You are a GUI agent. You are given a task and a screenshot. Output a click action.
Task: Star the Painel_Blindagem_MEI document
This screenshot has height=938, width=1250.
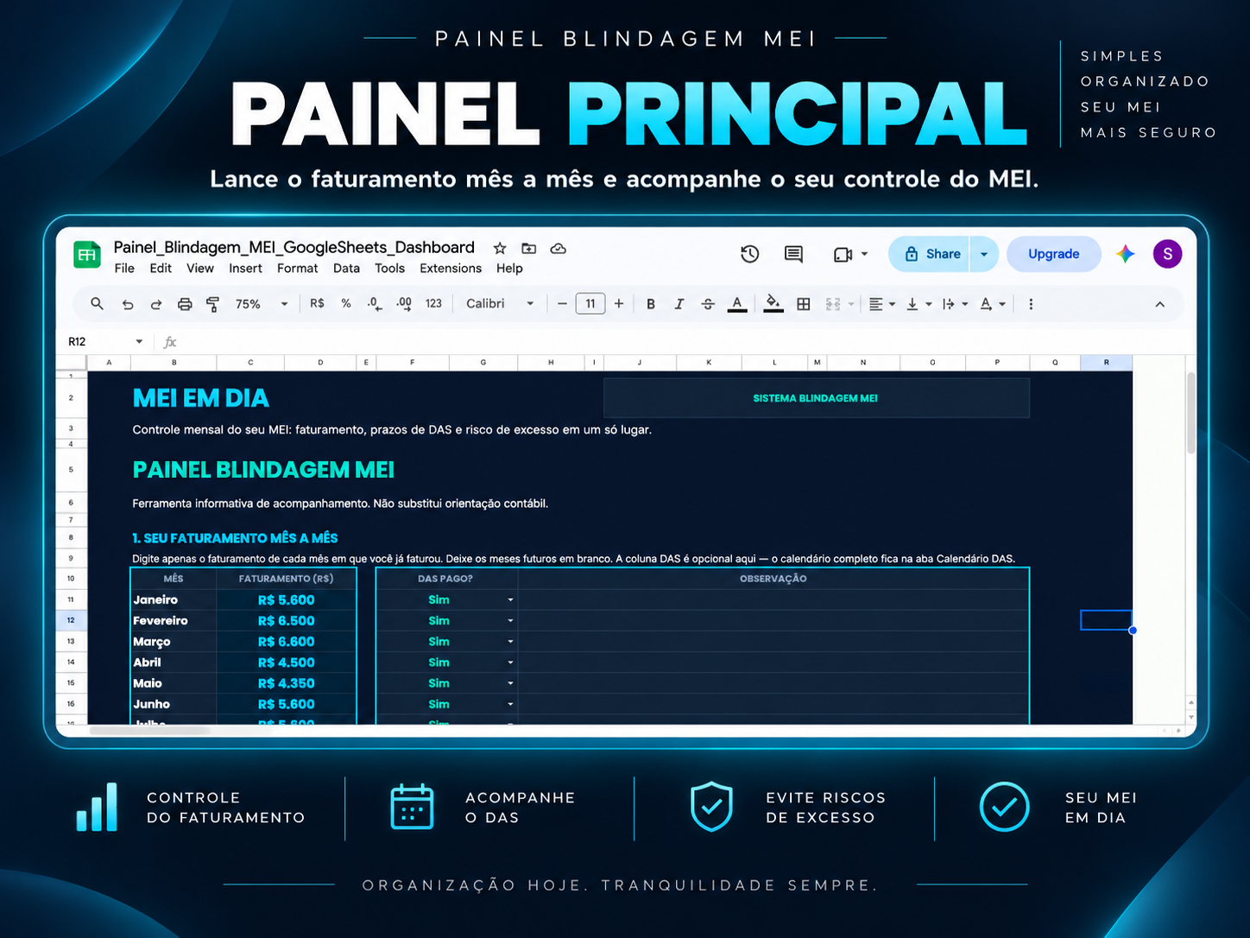pyautogui.click(x=500, y=249)
